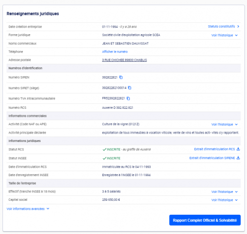Expand Voir informations avancées
This screenshot has width=247, height=234.
(x=28, y=209)
